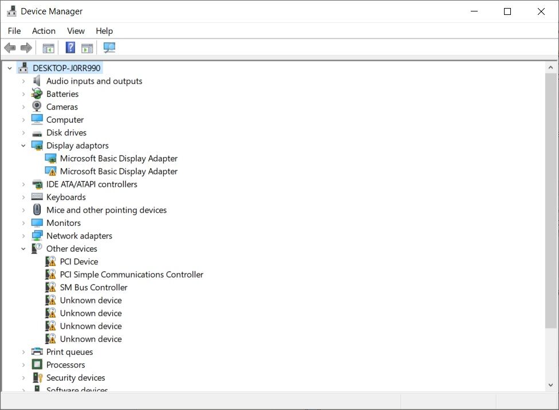Open the Action menu
559x410 pixels.
44,31
